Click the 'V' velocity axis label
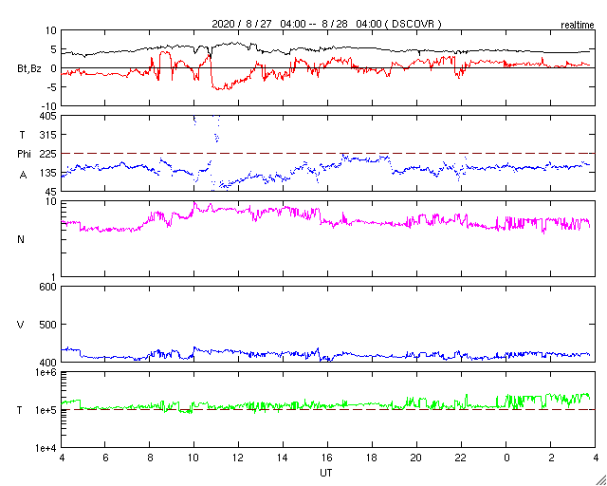 point(21,325)
